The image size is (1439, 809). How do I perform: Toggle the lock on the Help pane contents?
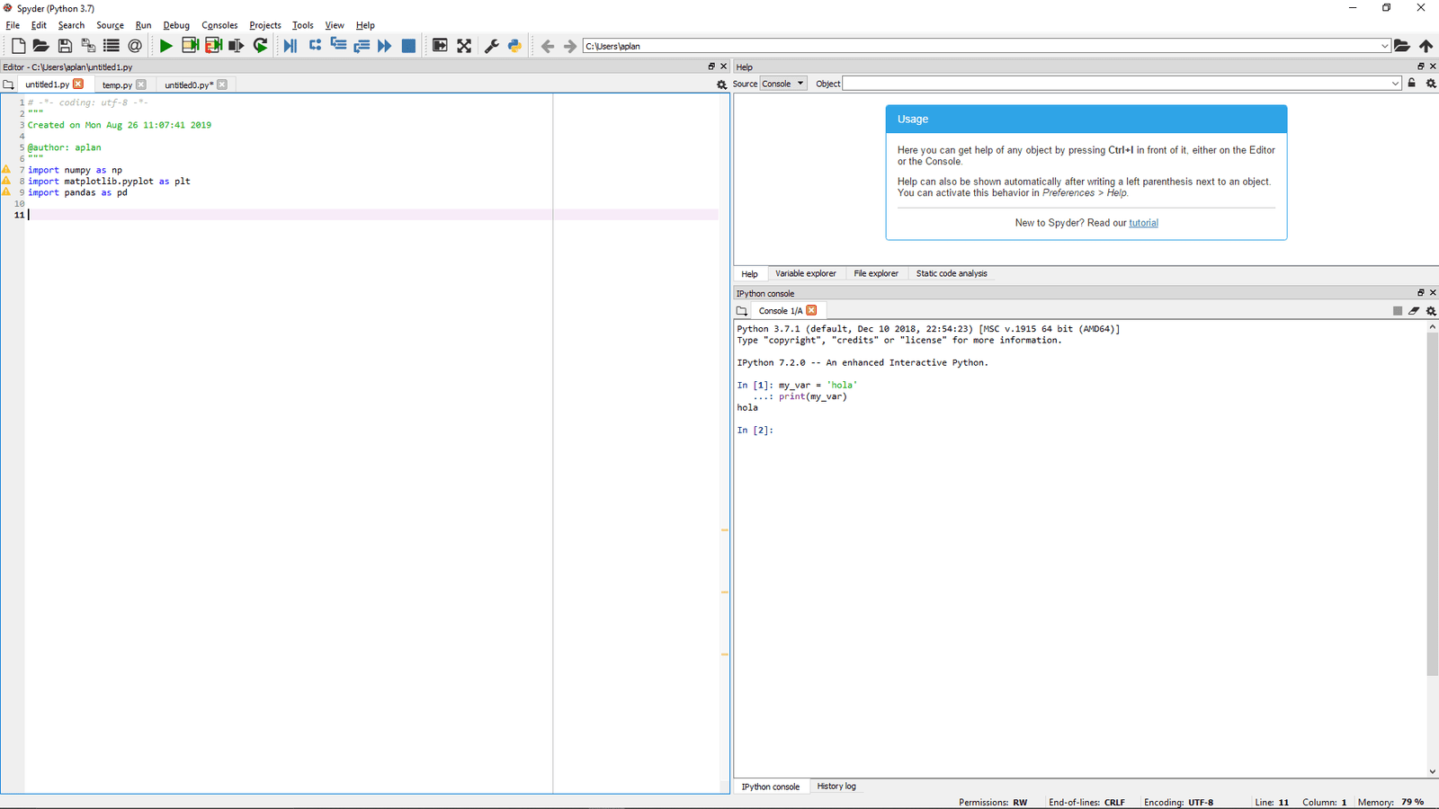pos(1411,83)
